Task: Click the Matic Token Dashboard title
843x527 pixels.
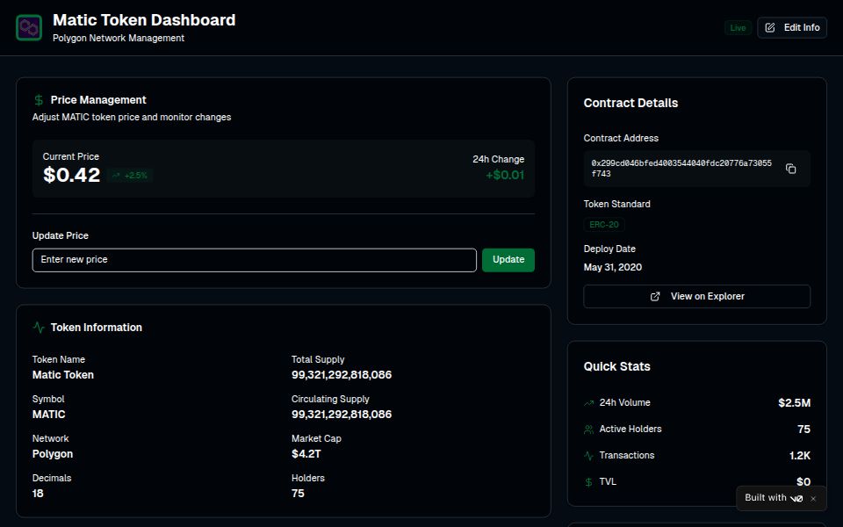Action: [144, 20]
